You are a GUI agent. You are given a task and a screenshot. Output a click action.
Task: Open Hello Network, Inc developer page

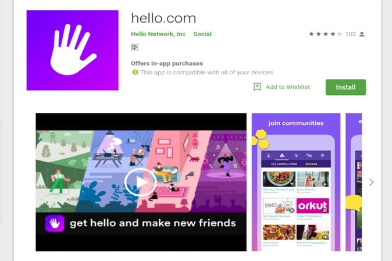point(158,34)
